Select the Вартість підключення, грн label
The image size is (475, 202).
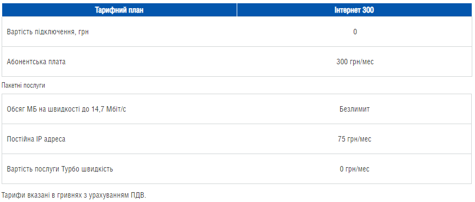click(48, 32)
